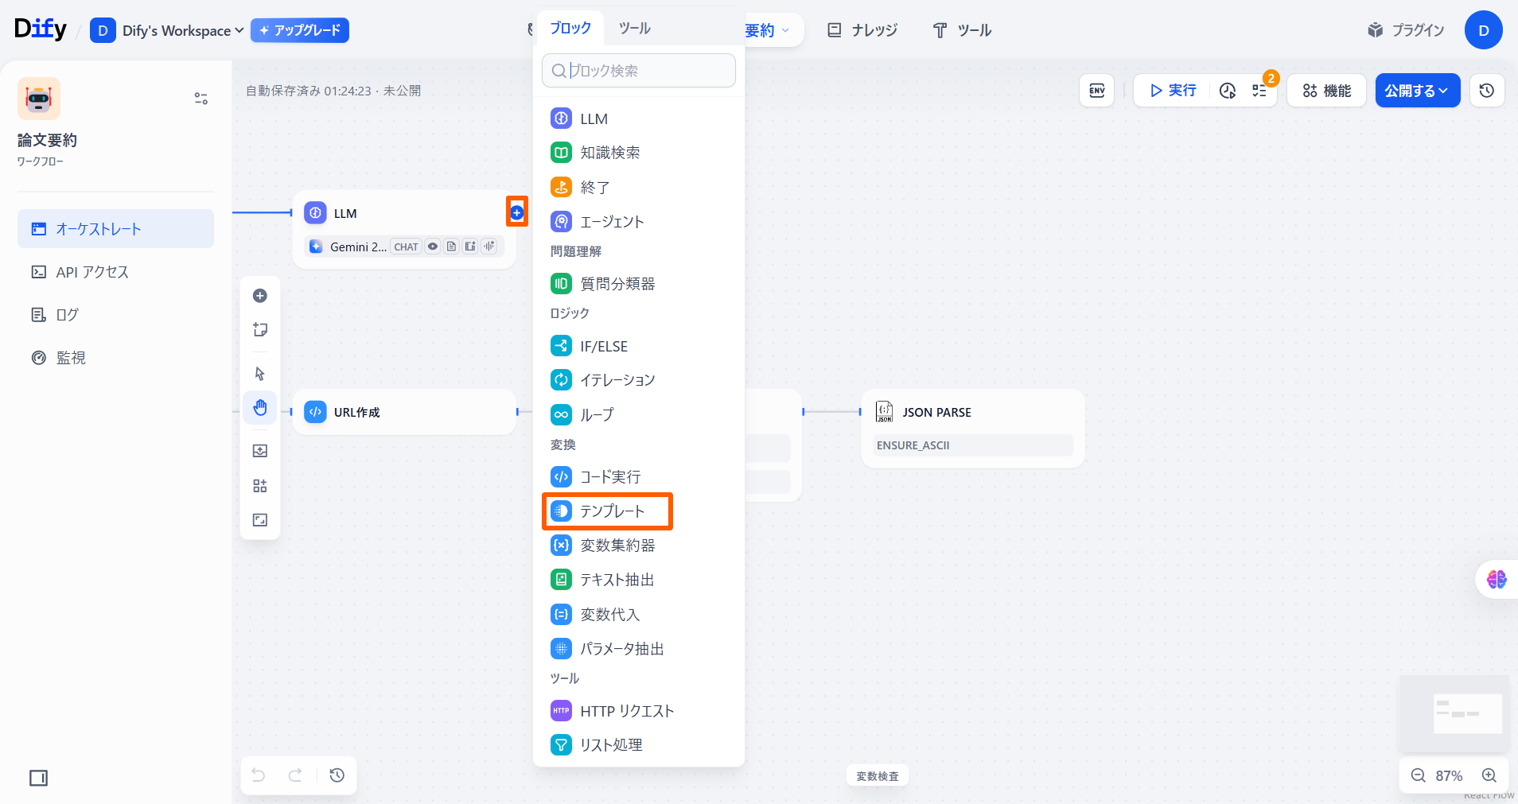The width and height of the screenshot is (1518, 804).
Task: Click the アップグレード upgrade button
Action: (300, 30)
